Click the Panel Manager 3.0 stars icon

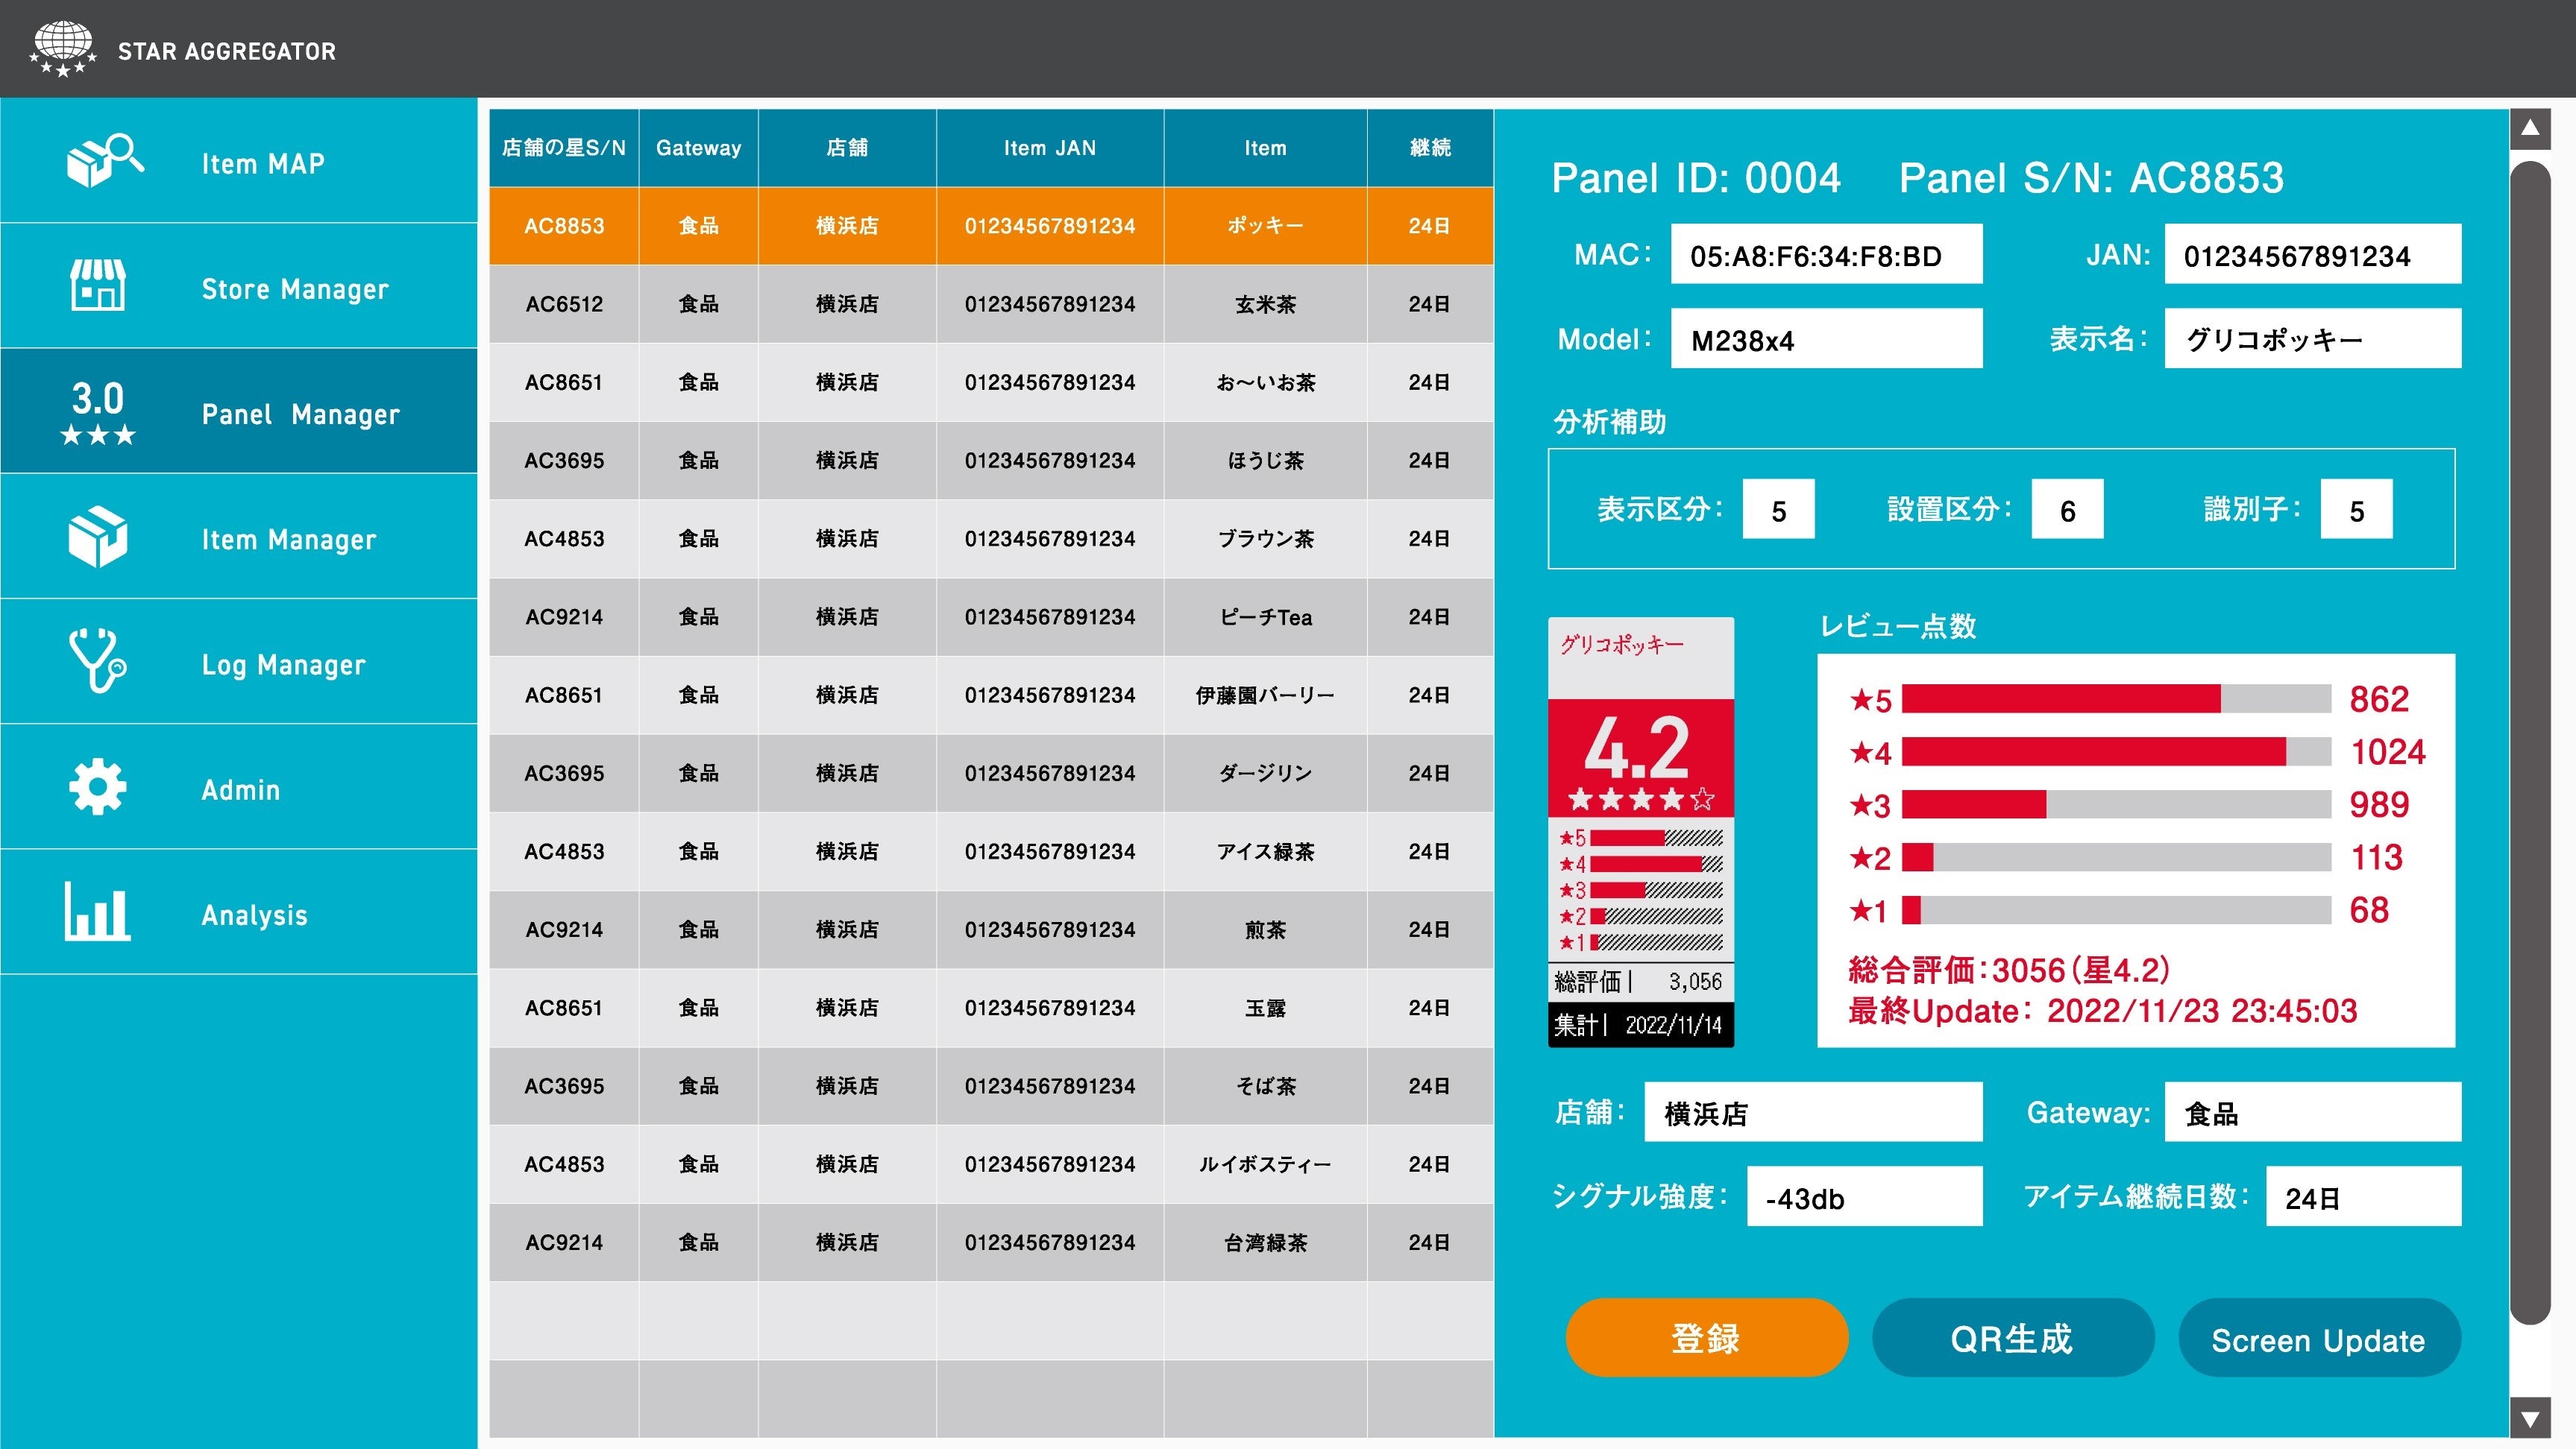(97, 411)
